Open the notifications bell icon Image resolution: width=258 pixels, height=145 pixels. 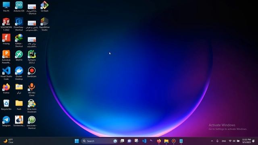(254, 141)
